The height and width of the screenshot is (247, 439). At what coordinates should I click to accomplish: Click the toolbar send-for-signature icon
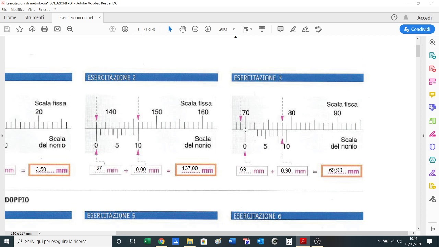coord(318,29)
